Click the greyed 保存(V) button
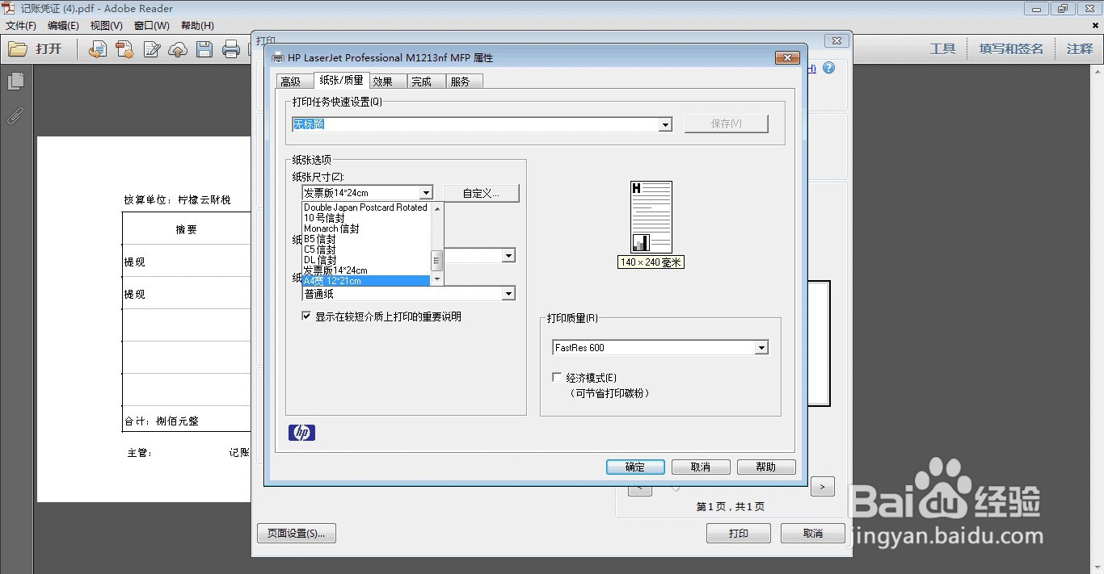The height and width of the screenshot is (574, 1104). 727,124
